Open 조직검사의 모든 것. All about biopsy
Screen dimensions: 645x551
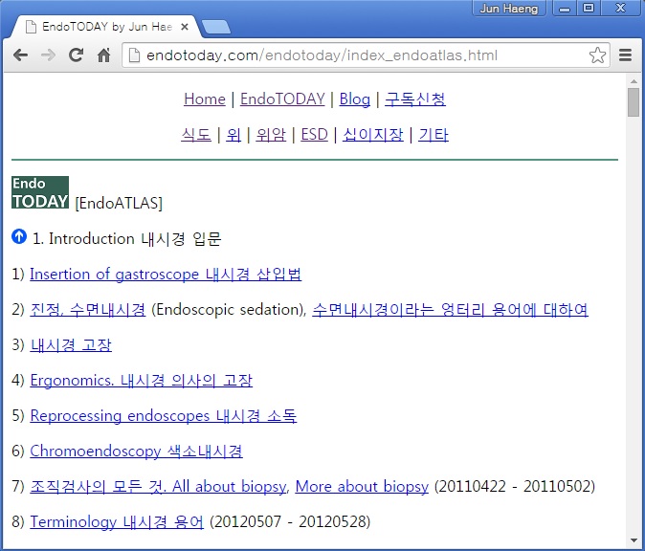coord(158,487)
